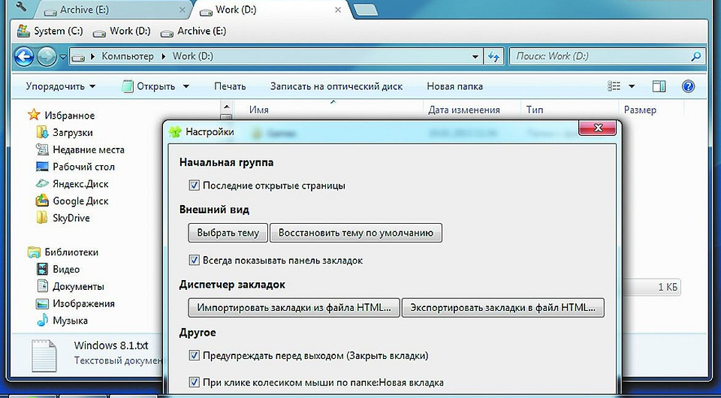Create Новая папка from toolbar
This screenshot has height=398, width=721.
coord(455,86)
